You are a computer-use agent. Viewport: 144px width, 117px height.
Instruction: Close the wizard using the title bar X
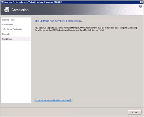(x=142, y=2)
